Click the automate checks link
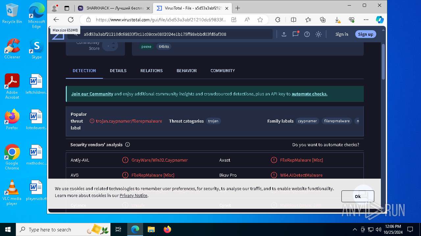Screen dimensions: 421x236 coord(310,94)
